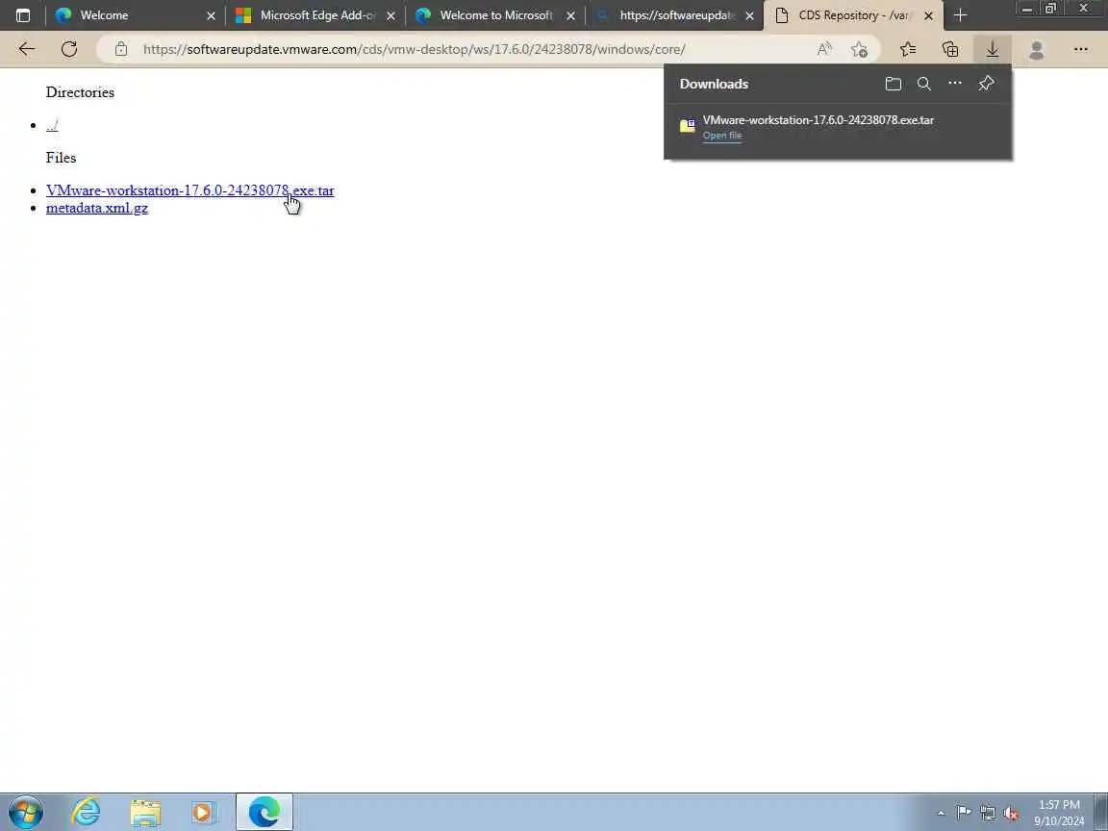Open the parent directory ../ link
The height and width of the screenshot is (831, 1108).
click(x=52, y=125)
